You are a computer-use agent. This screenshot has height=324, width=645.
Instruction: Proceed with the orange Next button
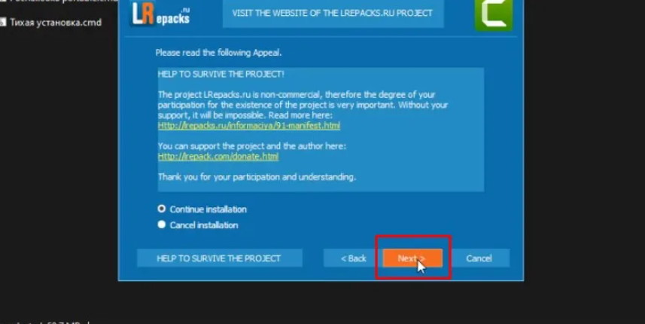[x=412, y=258]
